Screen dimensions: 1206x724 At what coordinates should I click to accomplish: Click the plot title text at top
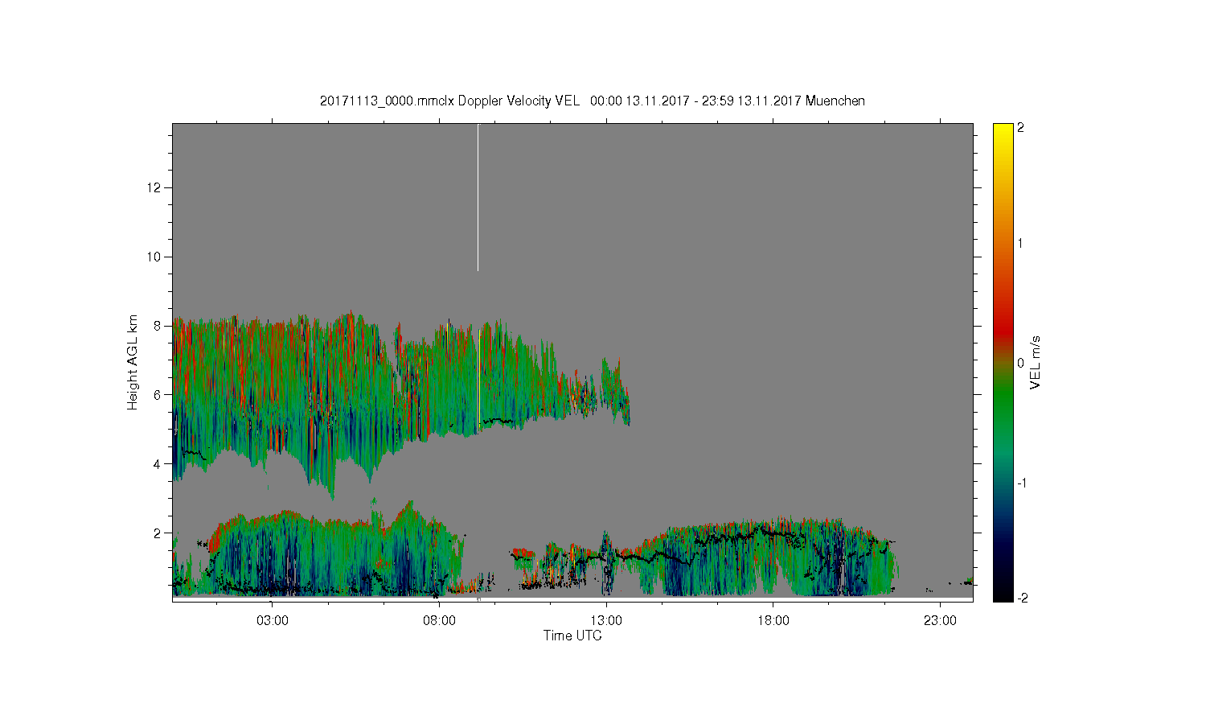tap(593, 101)
